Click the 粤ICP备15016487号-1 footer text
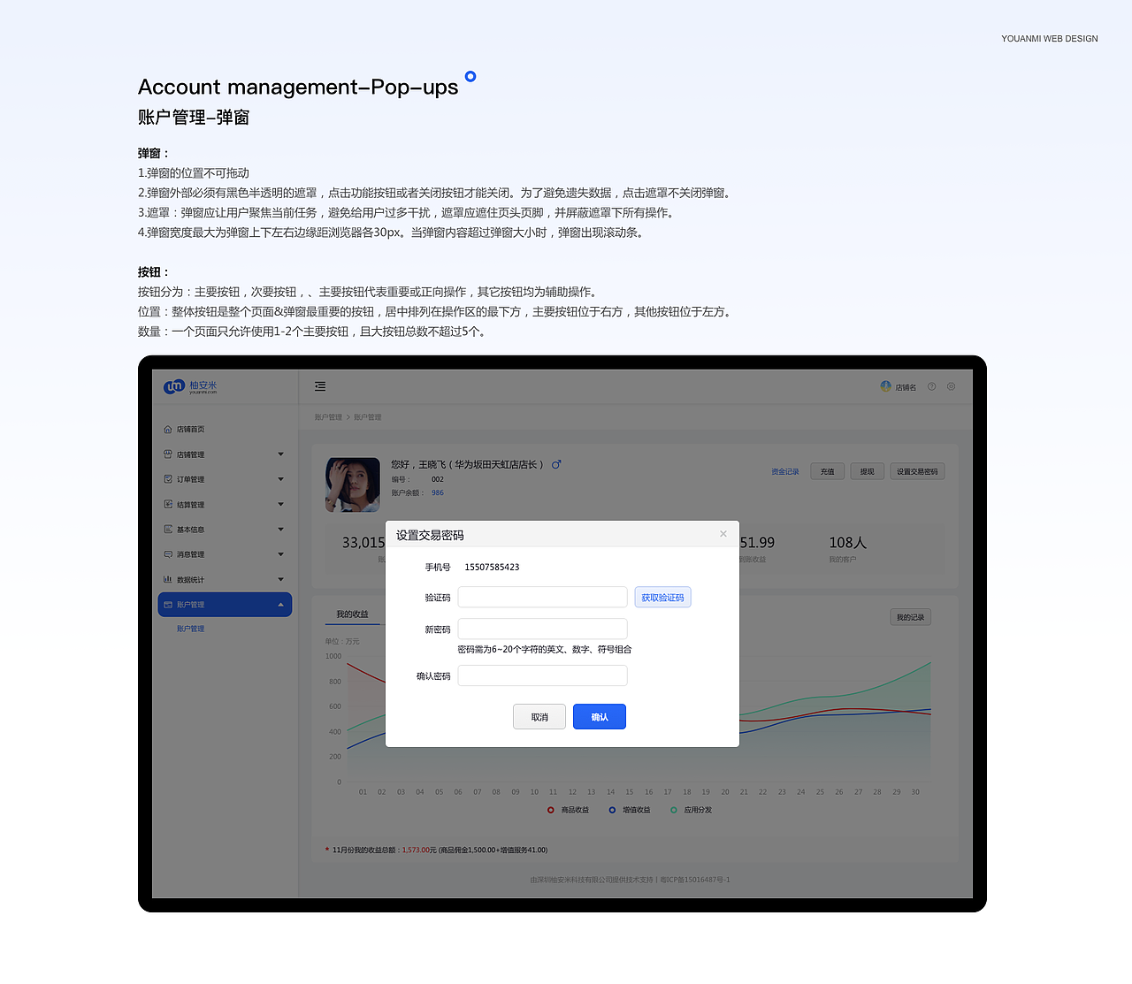Viewport: 1132px width, 984px height. click(x=695, y=880)
